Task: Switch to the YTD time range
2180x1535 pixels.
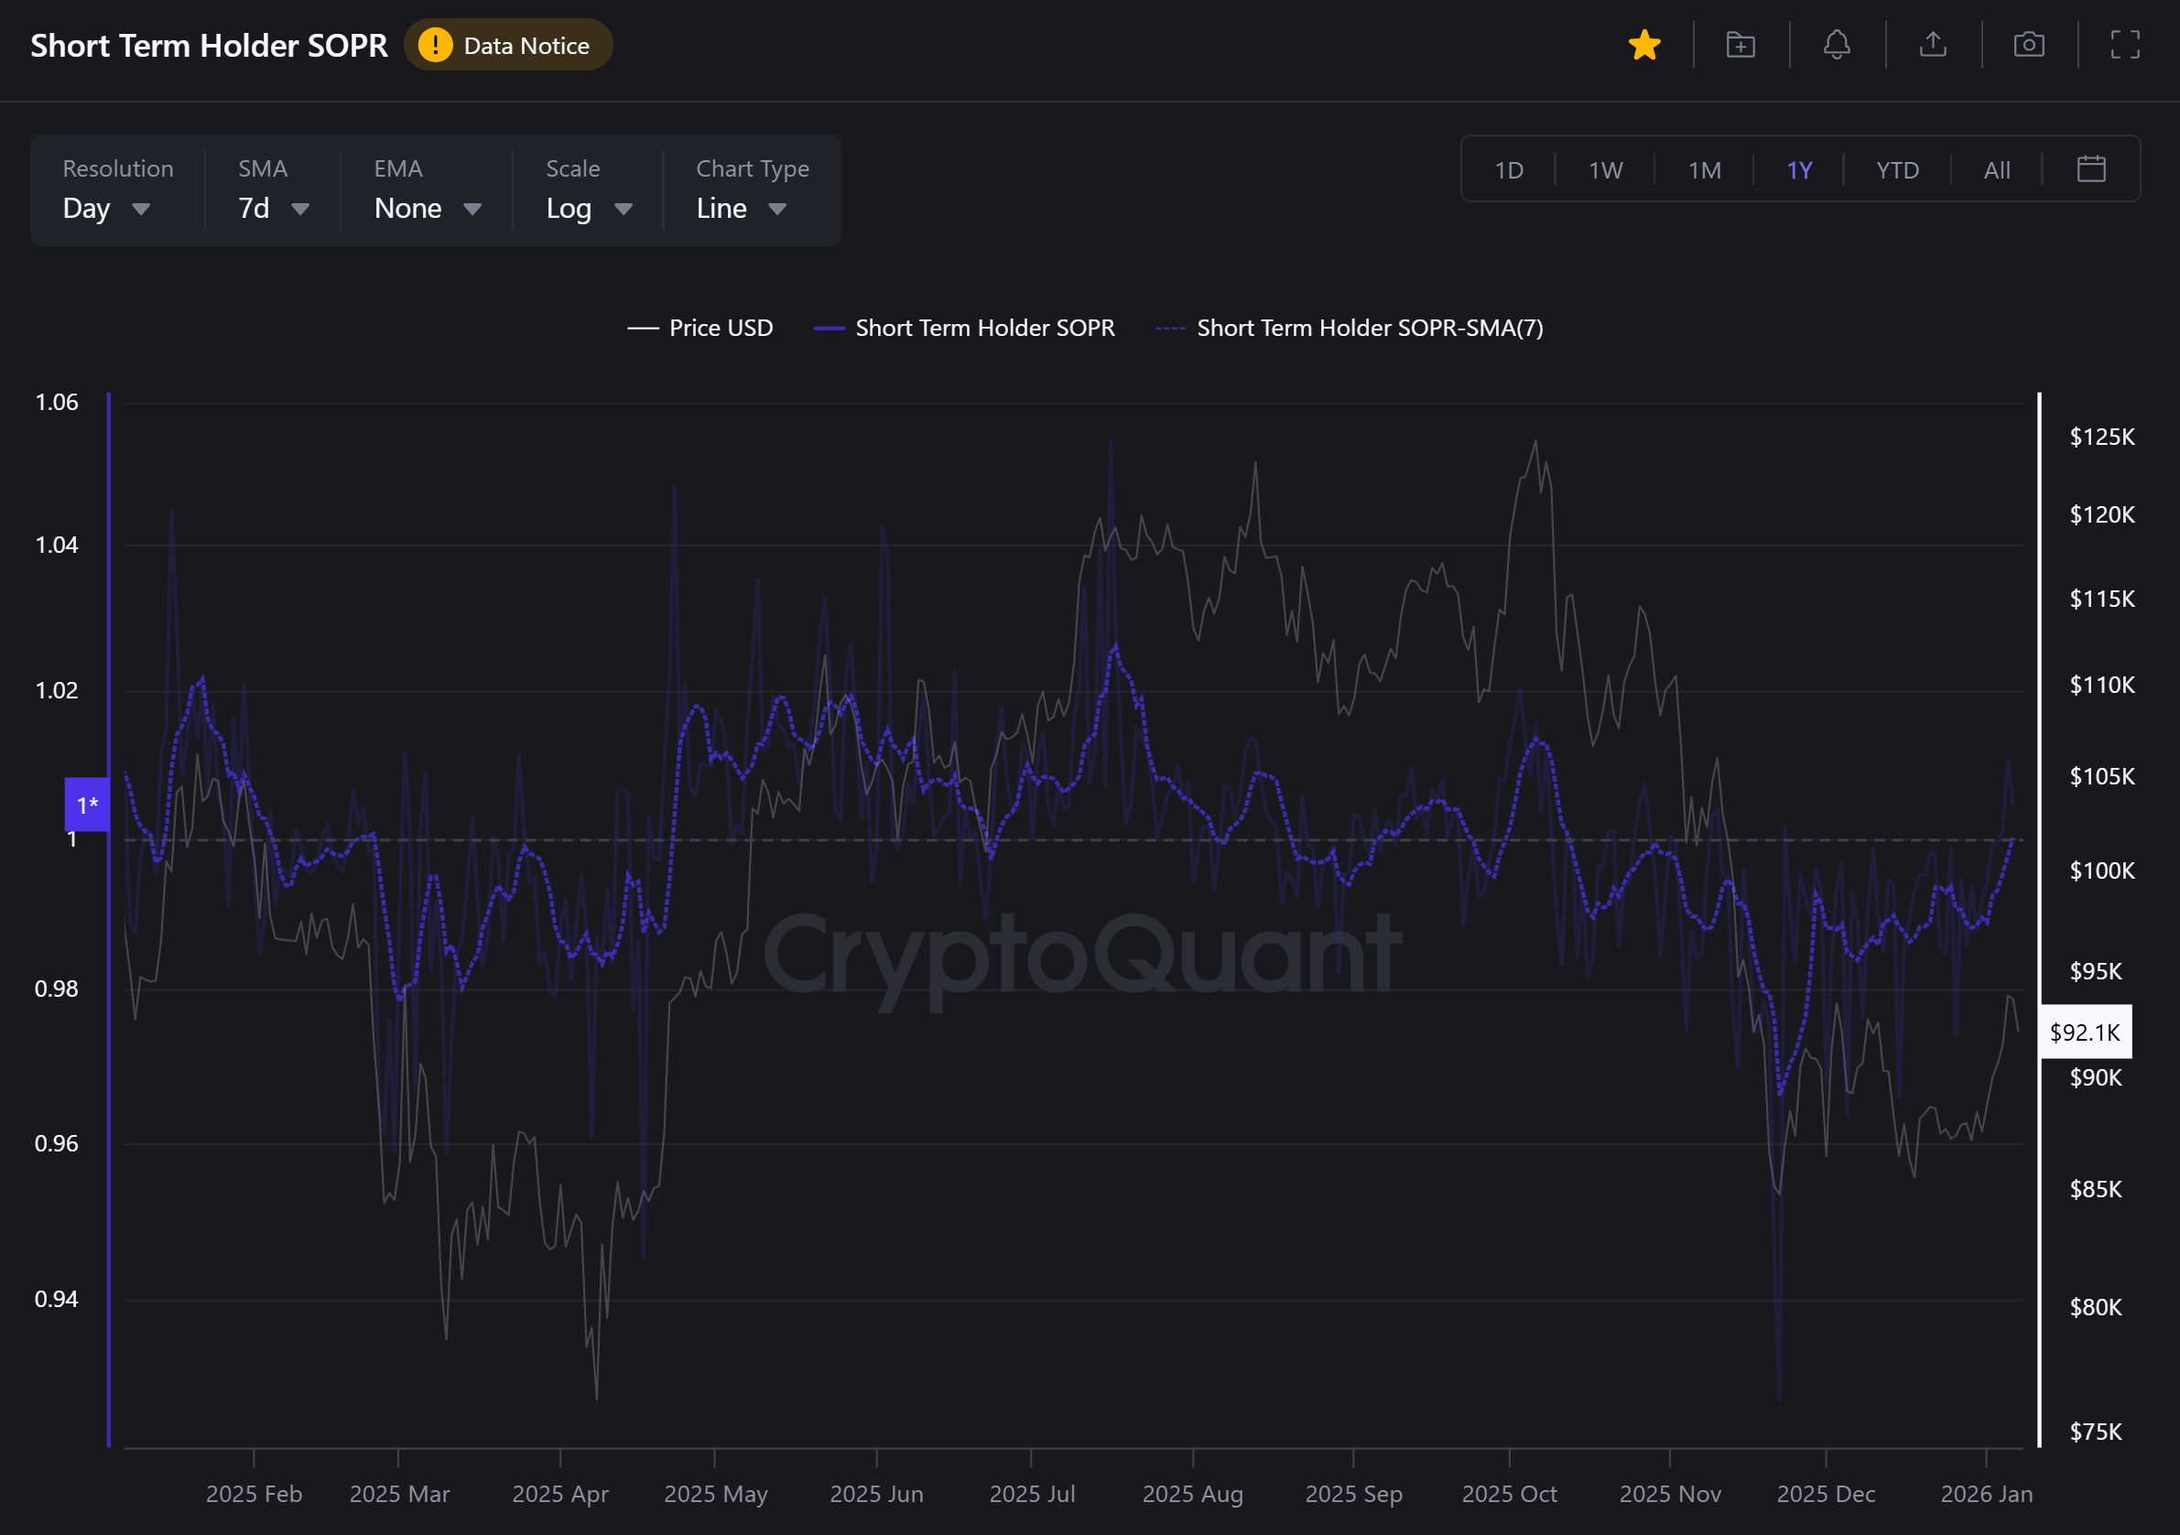Action: click(1896, 170)
